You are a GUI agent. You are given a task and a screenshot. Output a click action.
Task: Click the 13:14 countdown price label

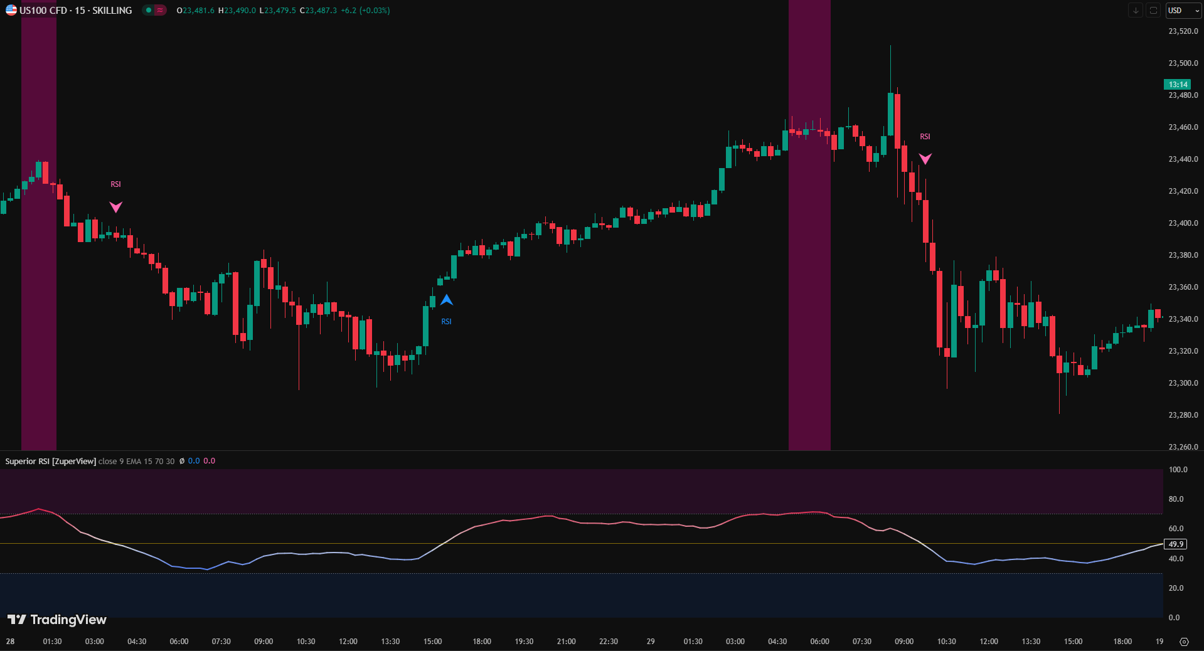pyautogui.click(x=1177, y=84)
